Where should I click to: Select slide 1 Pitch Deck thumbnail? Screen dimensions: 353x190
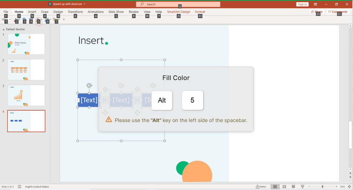(x=26, y=44)
